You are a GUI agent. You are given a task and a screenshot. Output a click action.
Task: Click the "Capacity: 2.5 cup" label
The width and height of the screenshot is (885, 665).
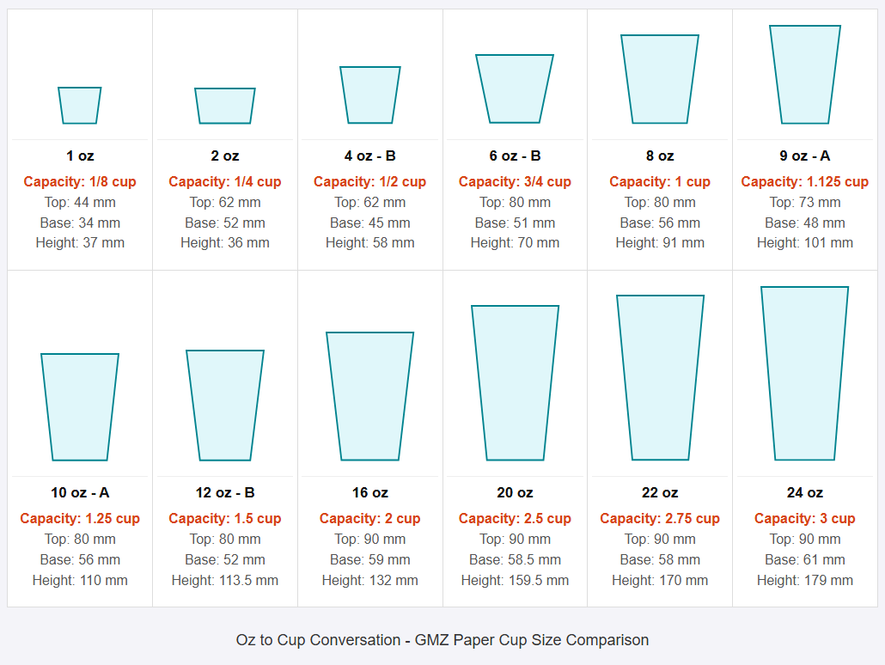[515, 519]
